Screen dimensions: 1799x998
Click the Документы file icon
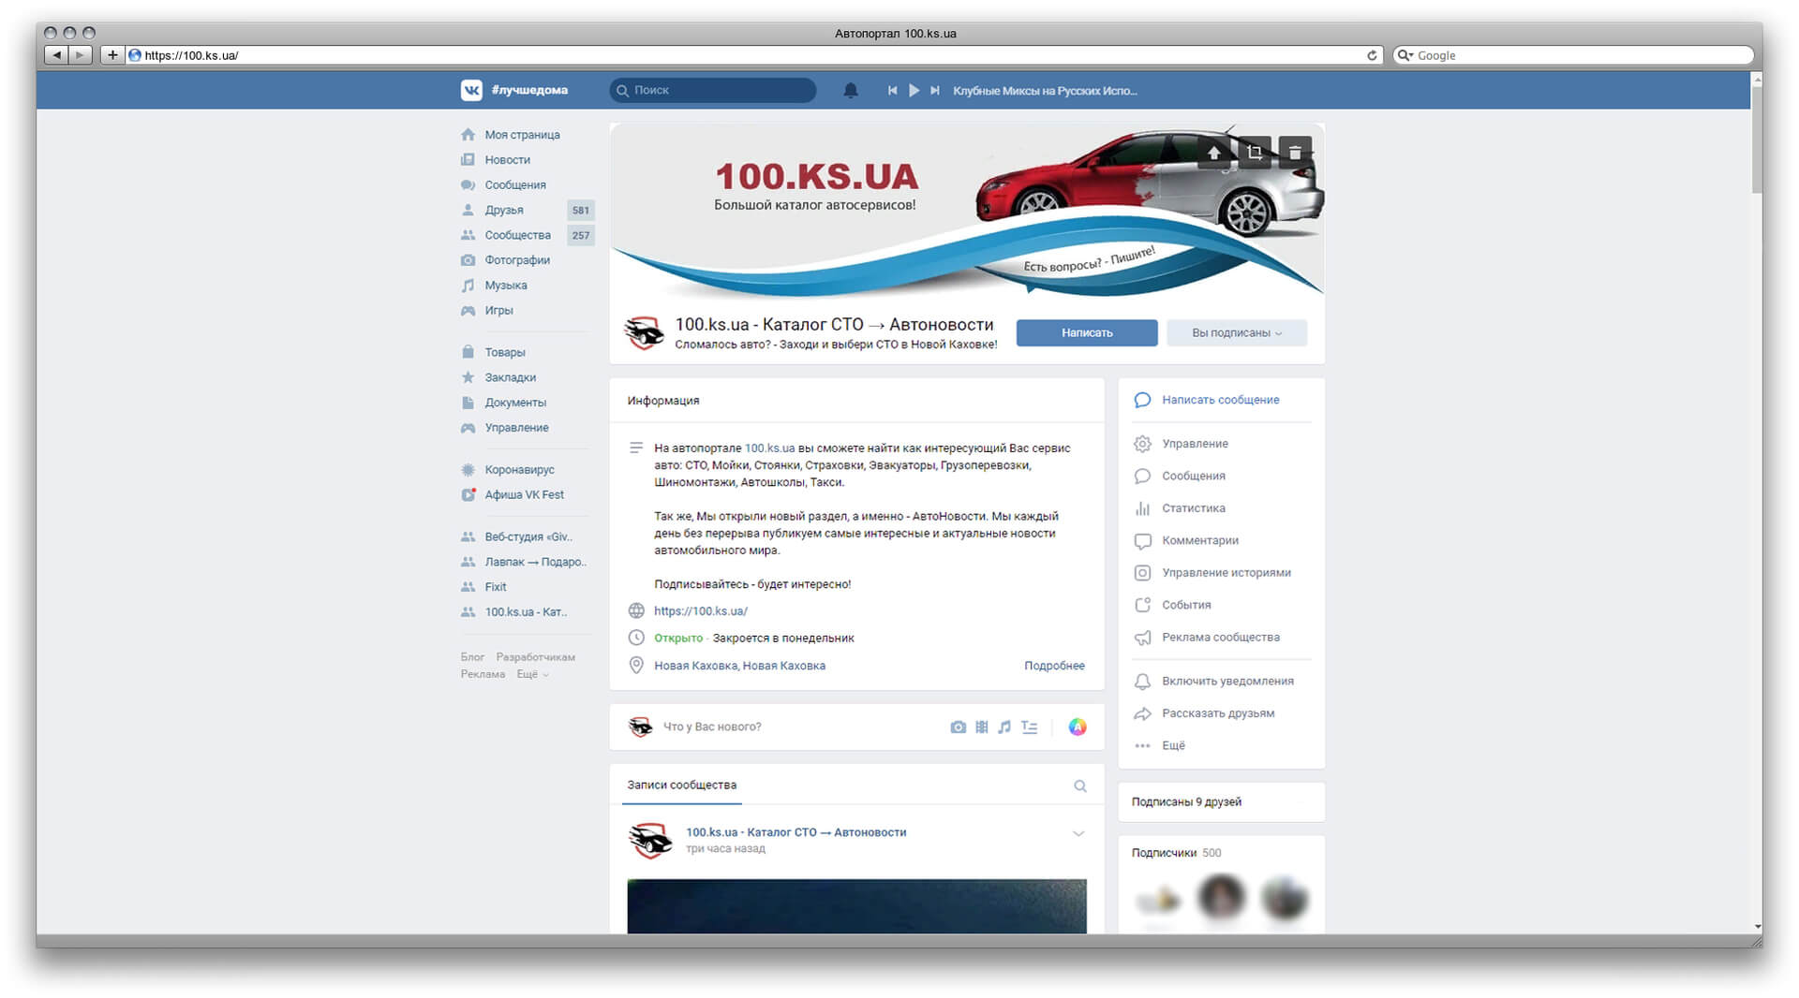pos(468,403)
